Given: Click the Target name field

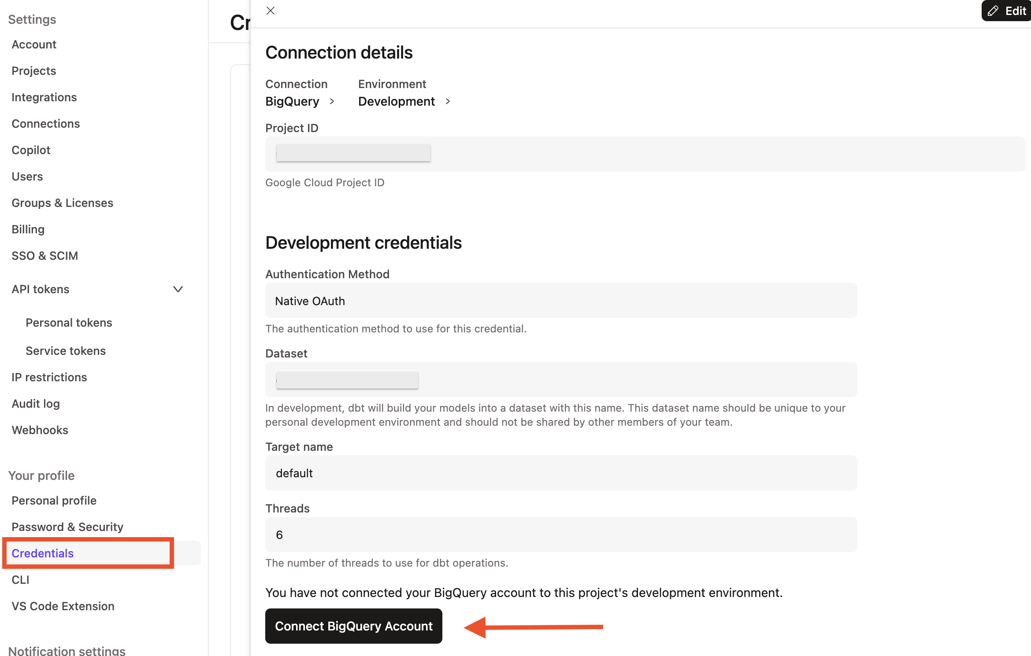Looking at the screenshot, I should pyautogui.click(x=561, y=473).
